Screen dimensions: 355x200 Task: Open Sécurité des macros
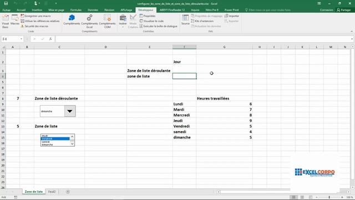[34, 26]
